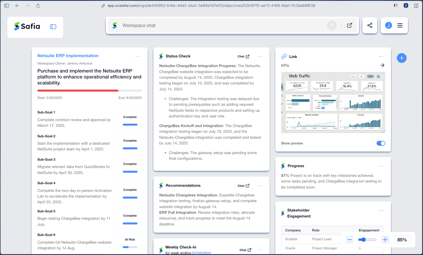This screenshot has width=423, height=255.
Task: Click Company column header
Action: (293, 230)
